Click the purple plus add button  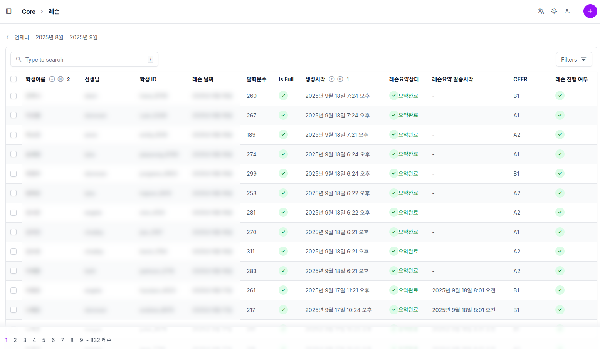tap(590, 12)
